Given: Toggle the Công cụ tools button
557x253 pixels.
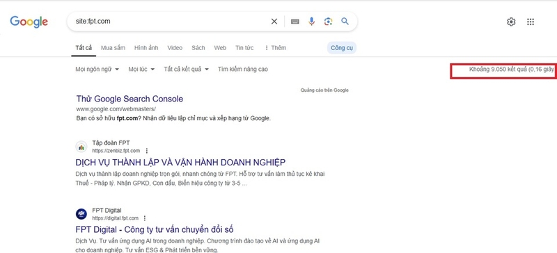Looking at the screenshot, I should tap(342, 48).
